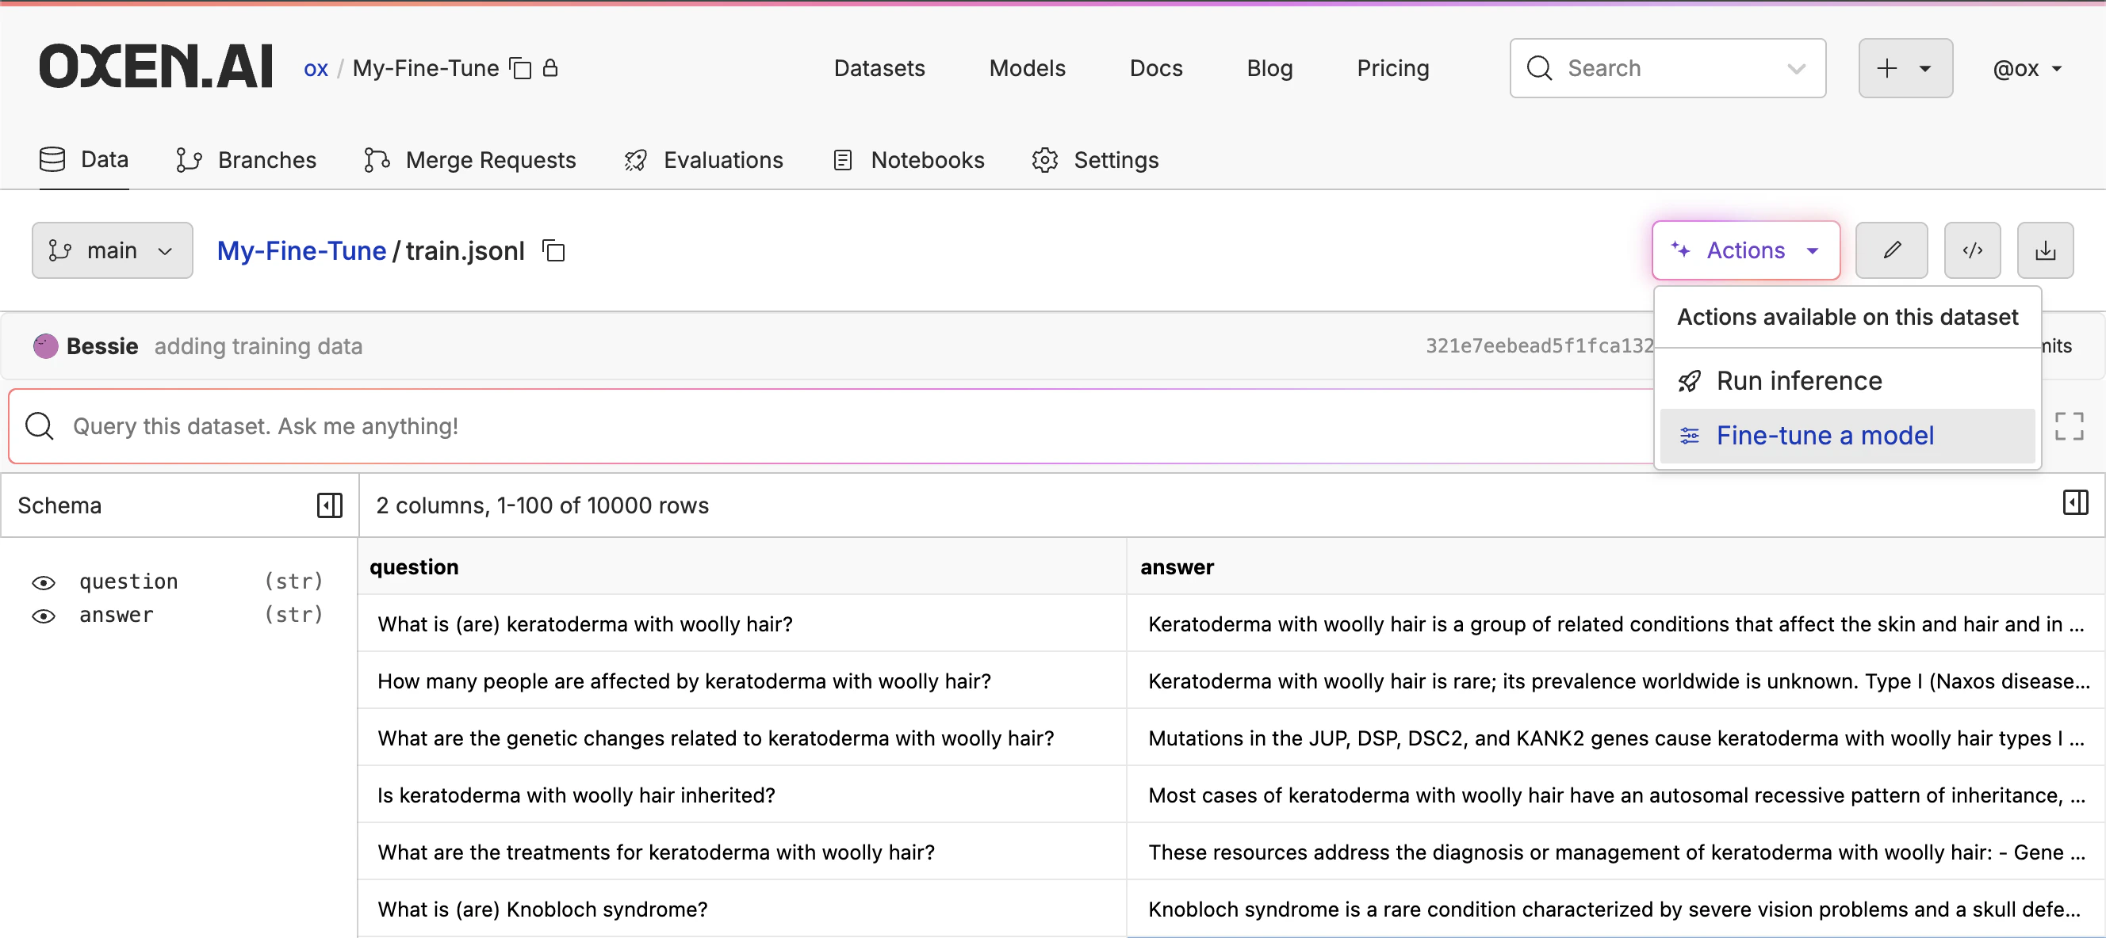The width and height of the screenshot is (2106, 938).
Task: Open the @ox account menu
Action: [x=2027, y=69]
